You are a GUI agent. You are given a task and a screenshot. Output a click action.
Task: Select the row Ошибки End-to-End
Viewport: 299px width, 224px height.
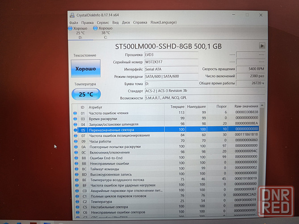coord(166,157)
